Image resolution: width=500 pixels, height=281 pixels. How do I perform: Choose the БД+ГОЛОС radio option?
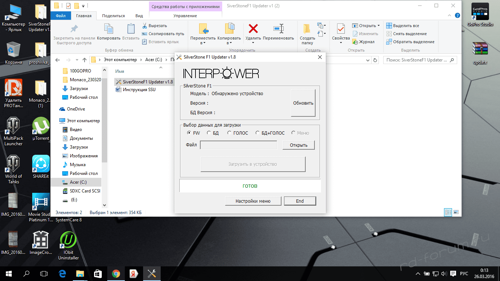270,133
